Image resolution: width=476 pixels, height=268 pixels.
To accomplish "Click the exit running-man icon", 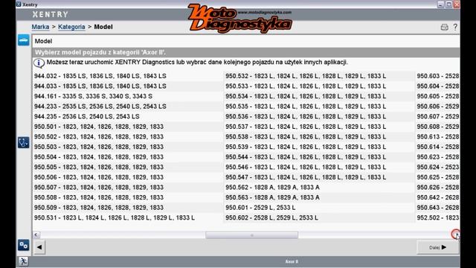I will tap(23, 261).
